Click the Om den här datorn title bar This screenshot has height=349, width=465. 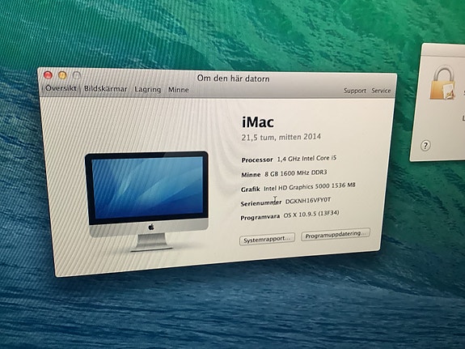pos(234,79)
